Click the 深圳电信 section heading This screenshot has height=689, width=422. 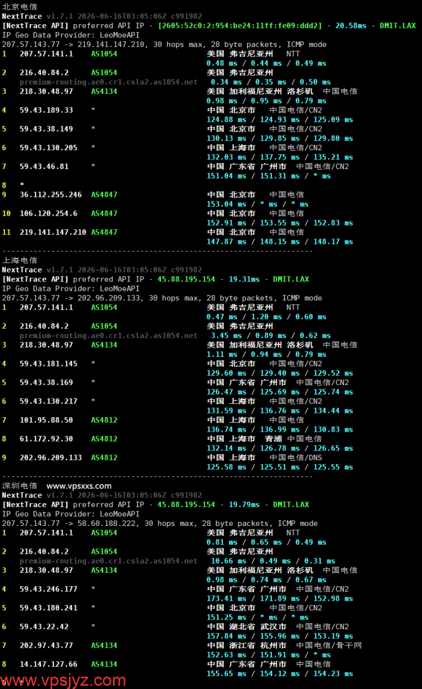[20, 486]
